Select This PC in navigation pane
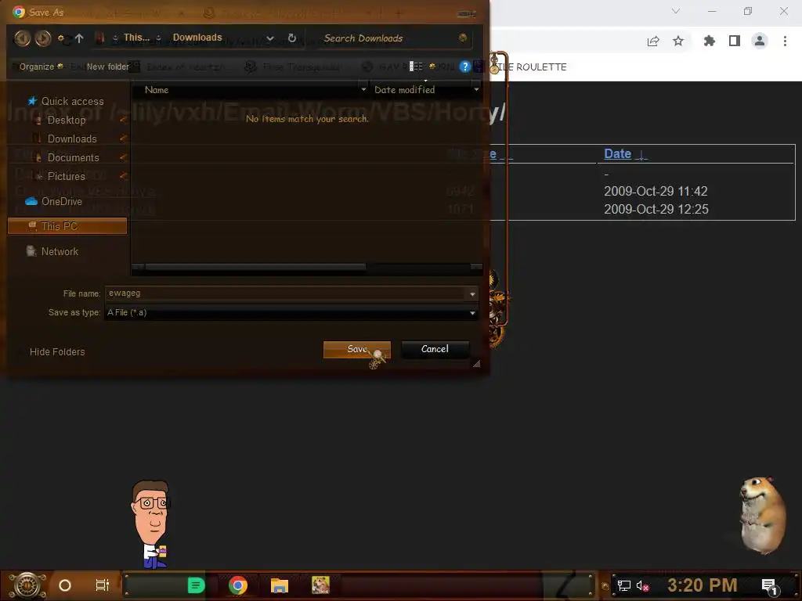This screenshot has height=601, width=802. 67,226
